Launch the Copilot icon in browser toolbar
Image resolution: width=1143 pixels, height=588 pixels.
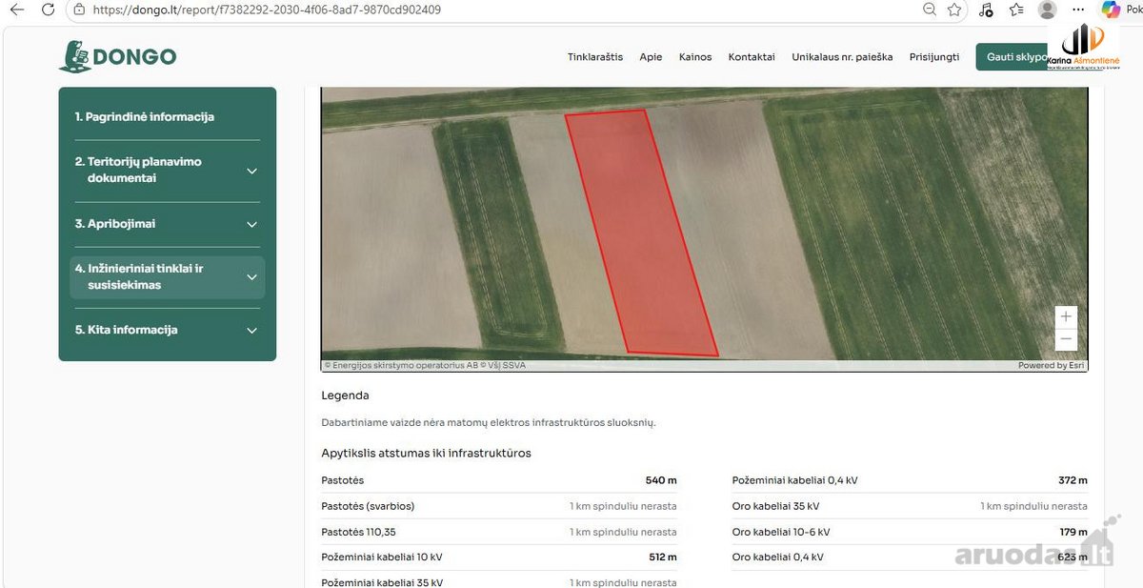pos(1111,10)
